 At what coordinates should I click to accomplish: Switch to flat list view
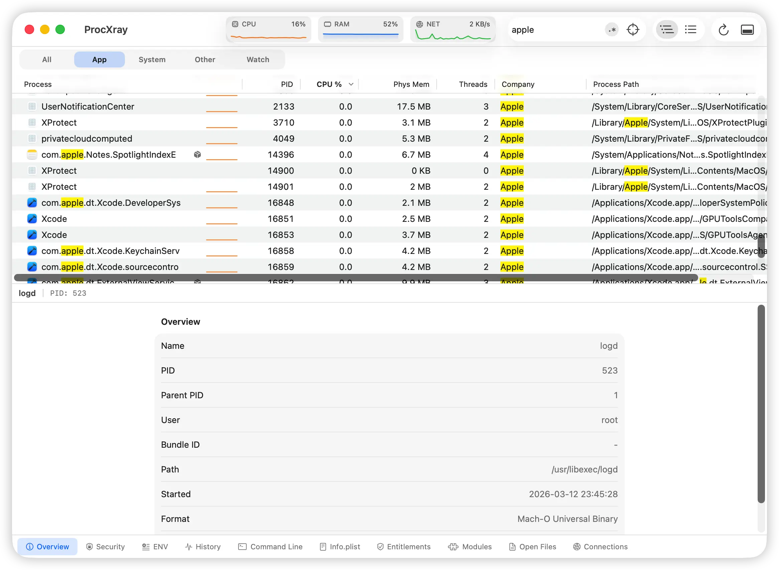[691, 29]
